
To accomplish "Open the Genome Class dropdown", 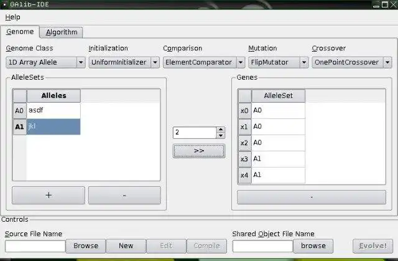I will (45, 62).
